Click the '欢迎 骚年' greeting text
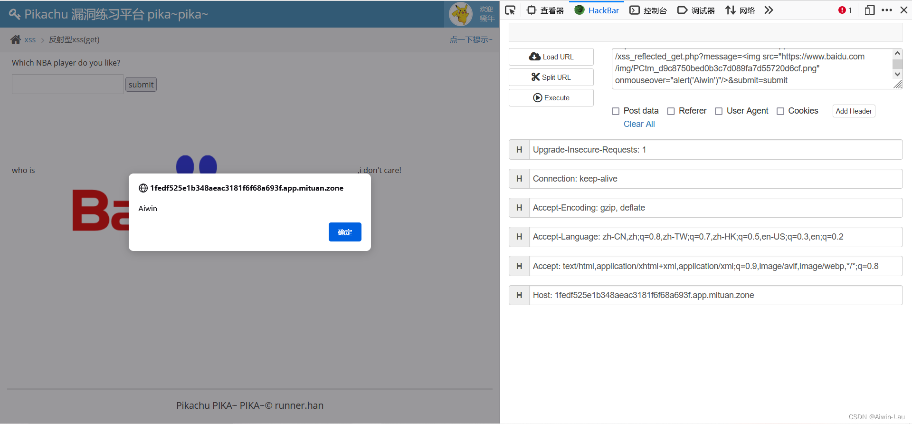The height and width of the screenshot is (424, 912). [487, 14]
